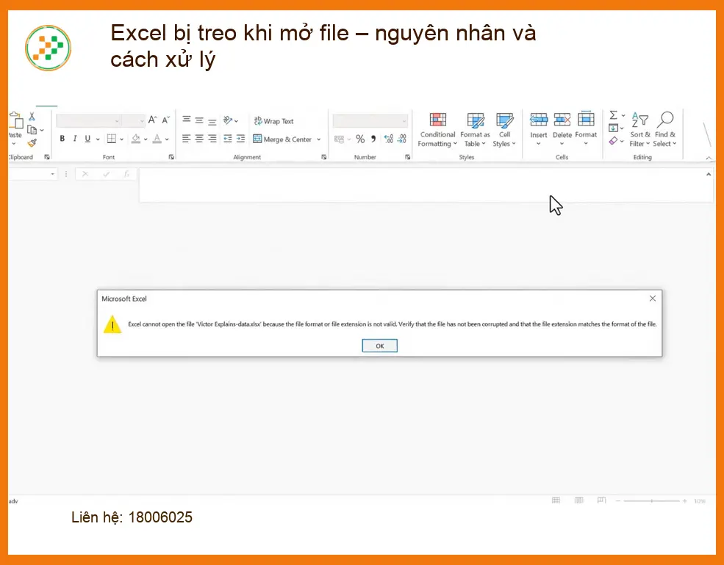Collapse the ribbon with the chevron
Image resolution: width=724 pixels, height=565 pixels.
pos(709,158)
